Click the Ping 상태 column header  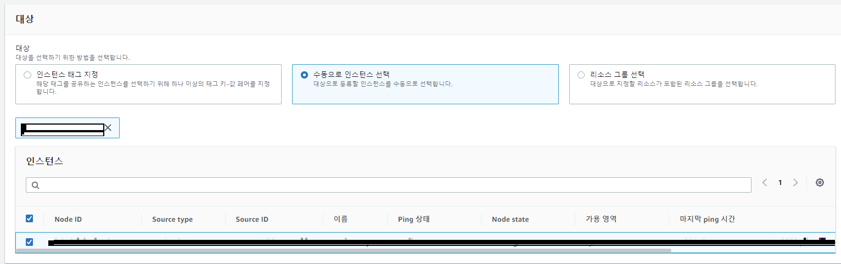tap(413, 219)
